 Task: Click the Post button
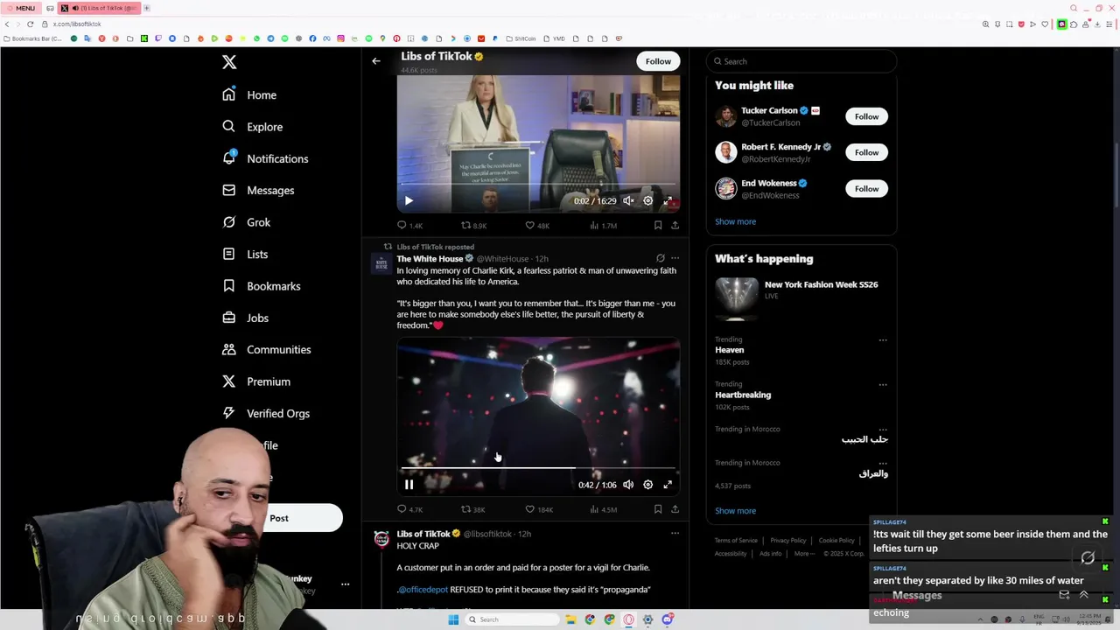279,518
